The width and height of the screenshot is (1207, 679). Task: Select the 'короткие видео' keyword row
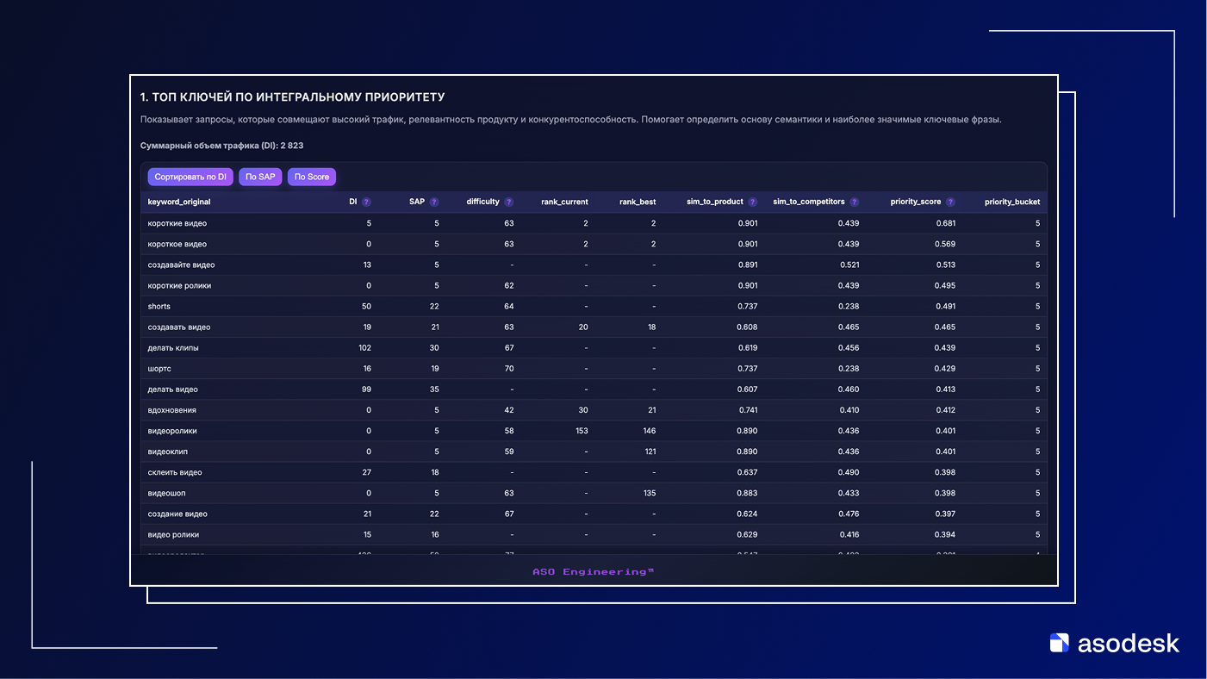click(177, 223)
